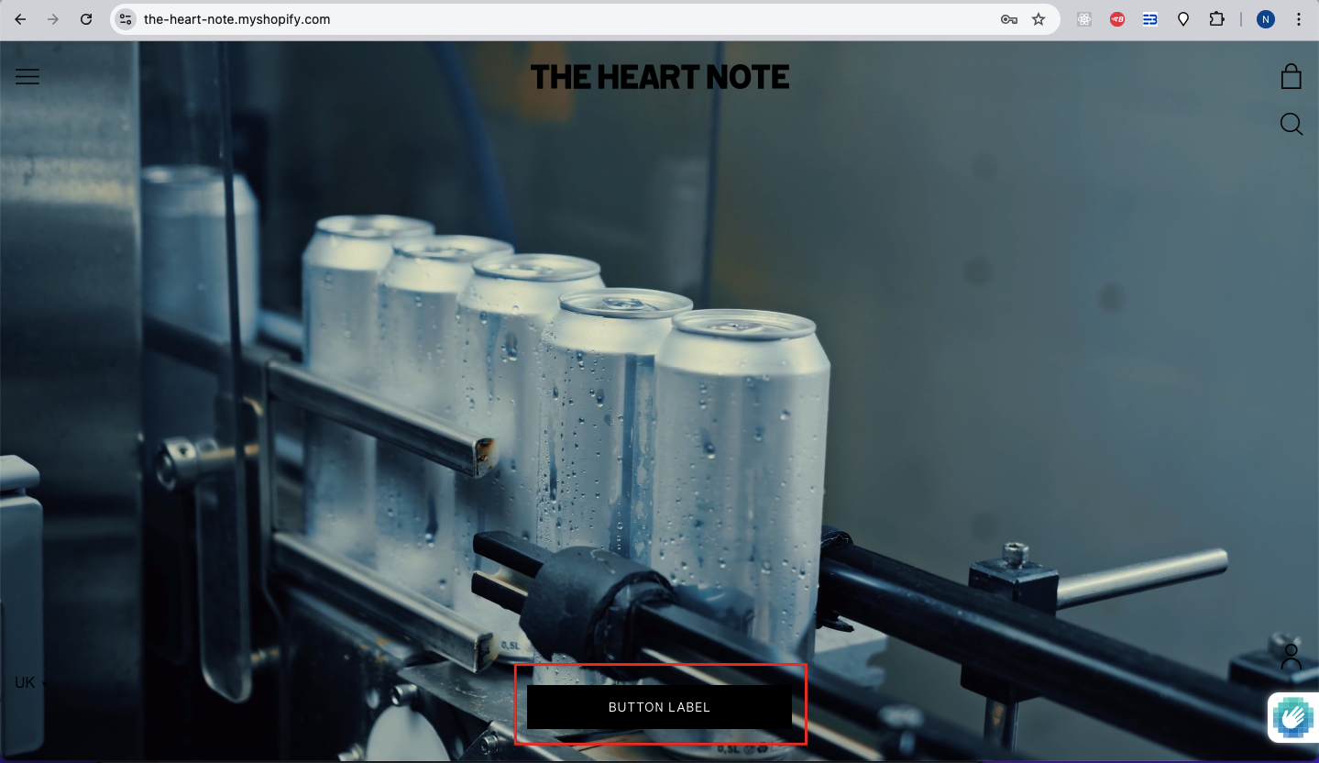Open the shopping bag cart
The image size is (1319, 763).
click(x=1291, y=76)
